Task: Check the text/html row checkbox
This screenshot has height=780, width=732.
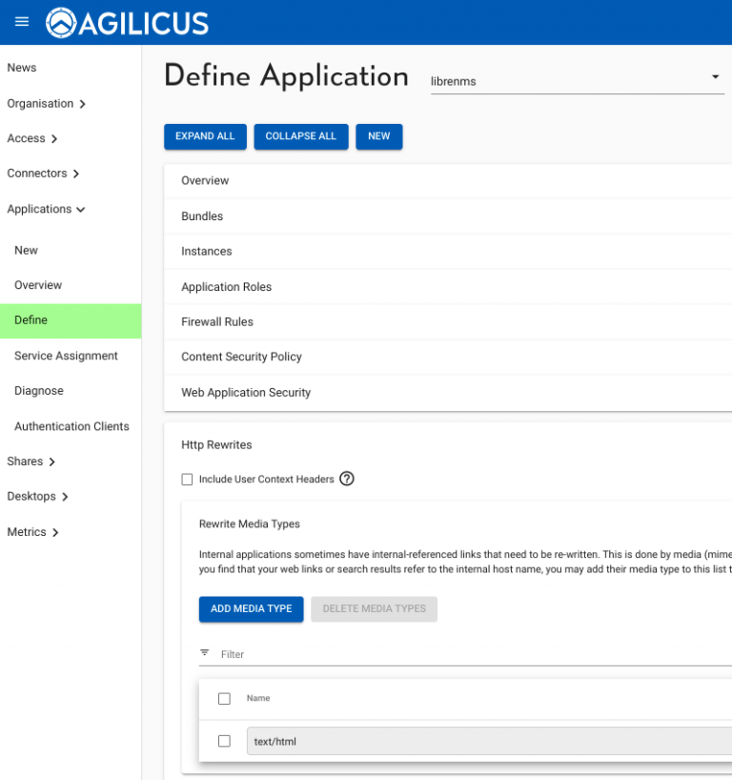Action: point(224,741)
